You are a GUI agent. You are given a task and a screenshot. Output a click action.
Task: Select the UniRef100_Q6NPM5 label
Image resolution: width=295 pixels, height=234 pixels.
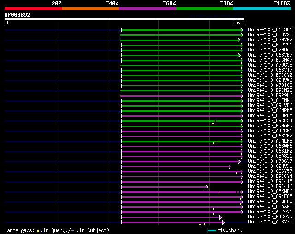pos(270,111)
